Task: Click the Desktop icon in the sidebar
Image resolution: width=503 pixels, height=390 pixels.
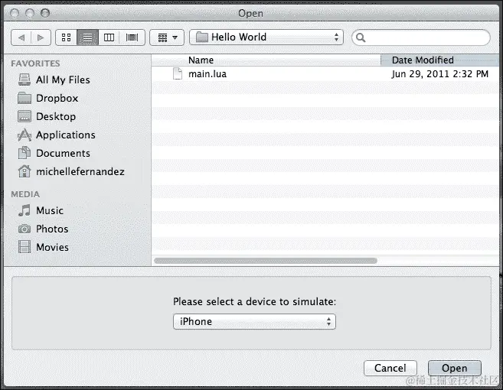Action: pyautogui.click(x=24, y=116)
